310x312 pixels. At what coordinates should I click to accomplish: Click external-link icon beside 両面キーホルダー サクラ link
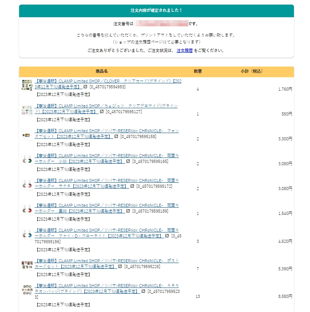tap(132, 186)
